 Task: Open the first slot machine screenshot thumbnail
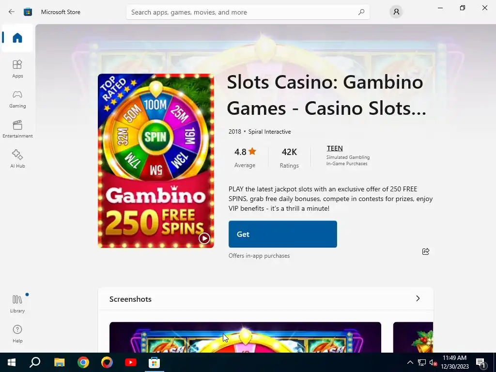point(245,337)
